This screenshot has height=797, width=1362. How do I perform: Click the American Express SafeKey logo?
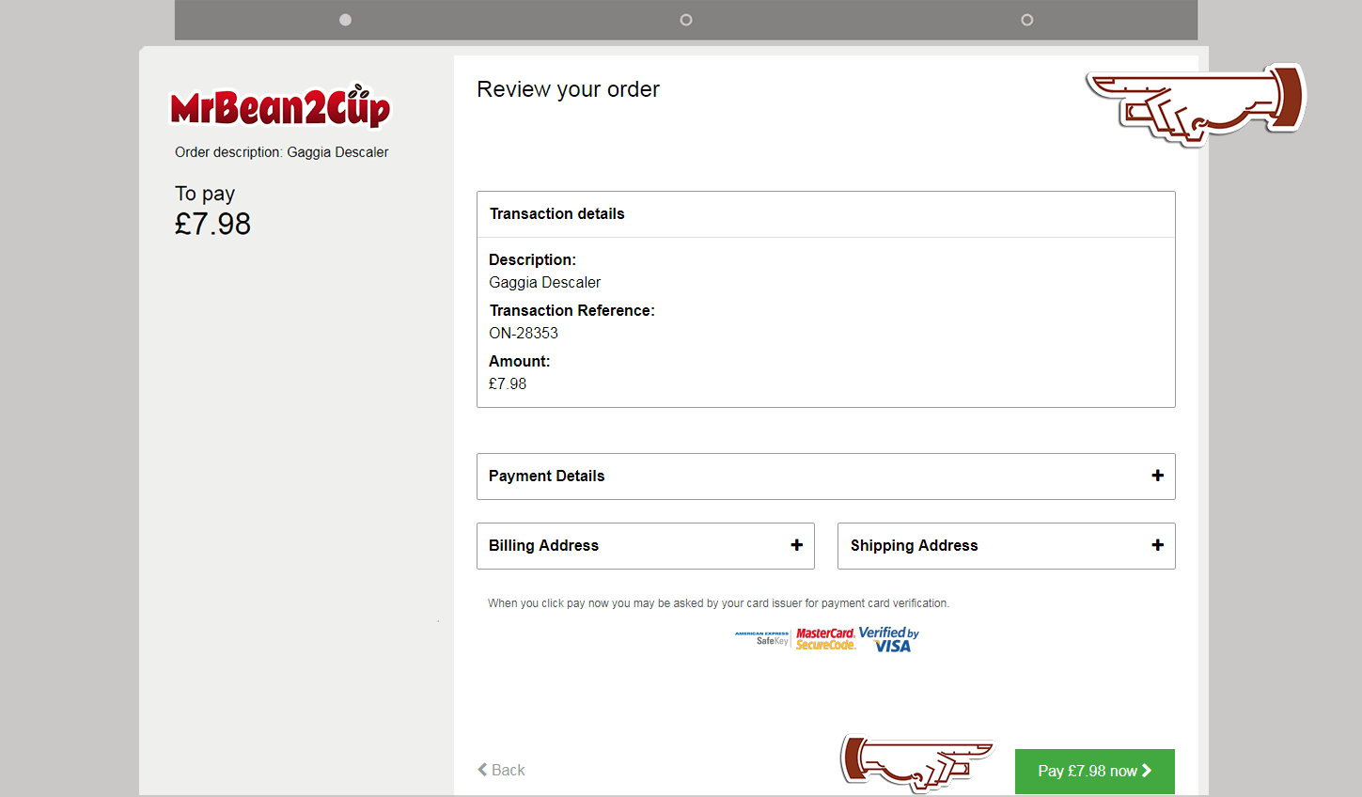point(762,638)
